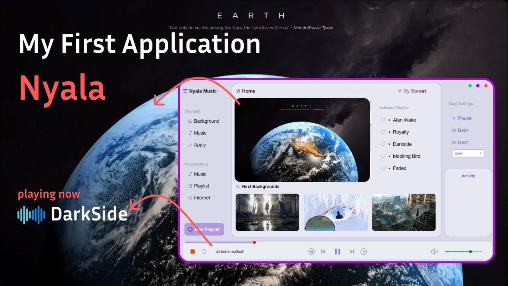The height and width of the screenshot is (286, 508).
Task: Click the green window control dot
Action: [470, 86]
